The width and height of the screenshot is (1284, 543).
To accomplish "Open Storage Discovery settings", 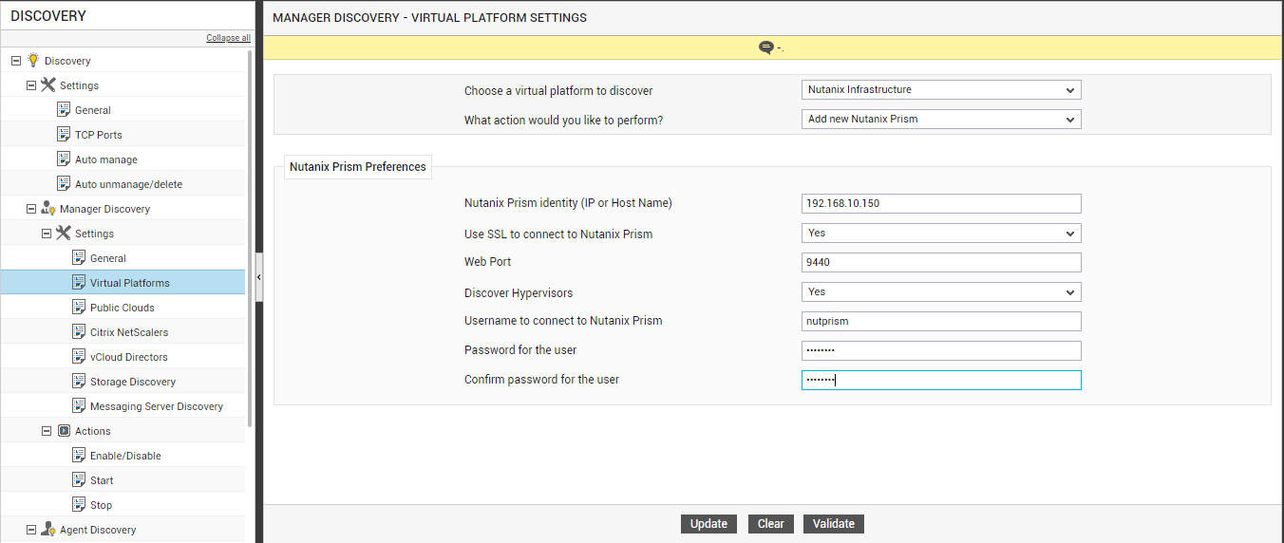I will click(133, 382).
